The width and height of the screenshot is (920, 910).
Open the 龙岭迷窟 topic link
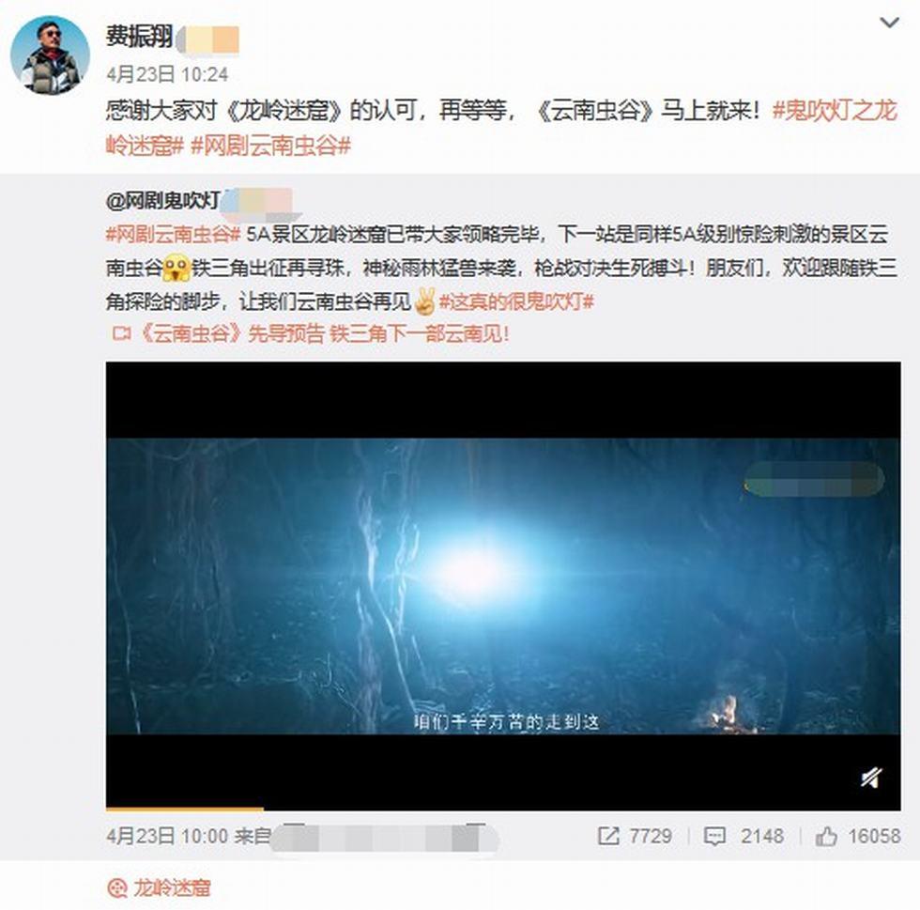[171, 887]
